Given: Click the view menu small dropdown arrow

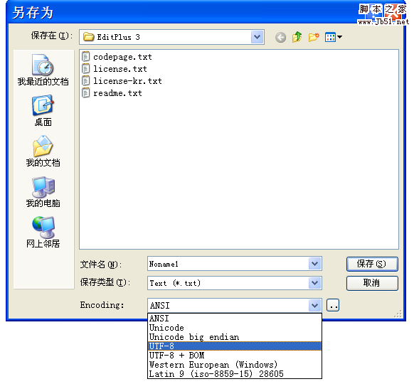Looking at the screenshot, I should tap(339, 37).
